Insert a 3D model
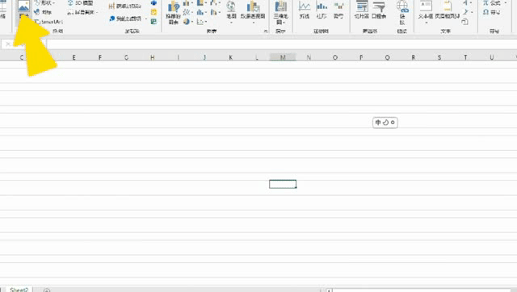The height and width of the screenshot is (292, 517). pos(81,3)
